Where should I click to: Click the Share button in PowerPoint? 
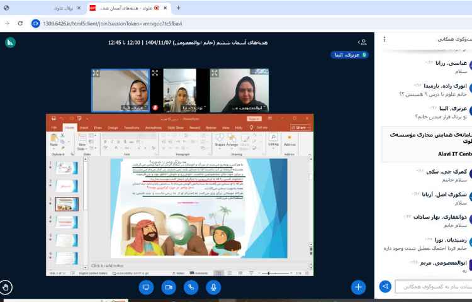coord(300,127)
